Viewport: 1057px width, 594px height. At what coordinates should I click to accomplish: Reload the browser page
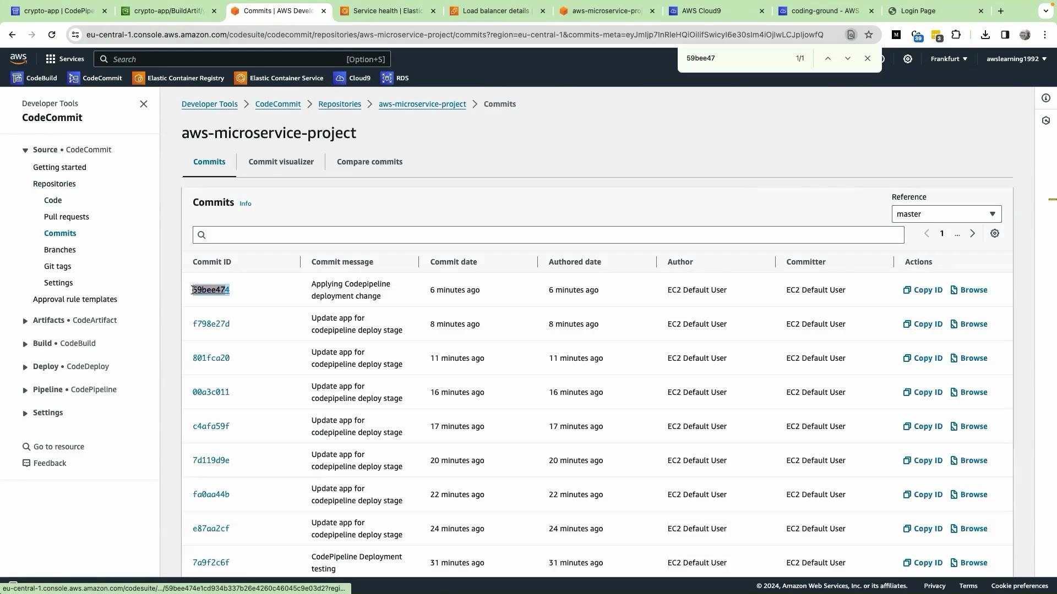pos(52,35)
